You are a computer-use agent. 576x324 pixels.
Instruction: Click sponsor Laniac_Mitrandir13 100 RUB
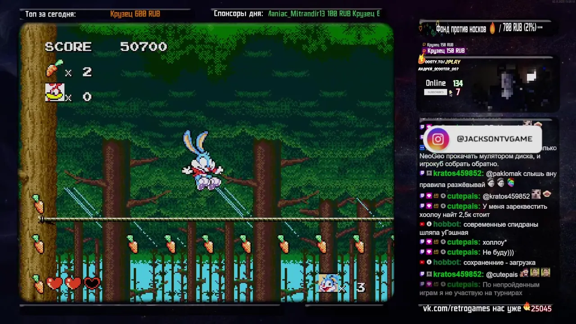pos(309,14)
